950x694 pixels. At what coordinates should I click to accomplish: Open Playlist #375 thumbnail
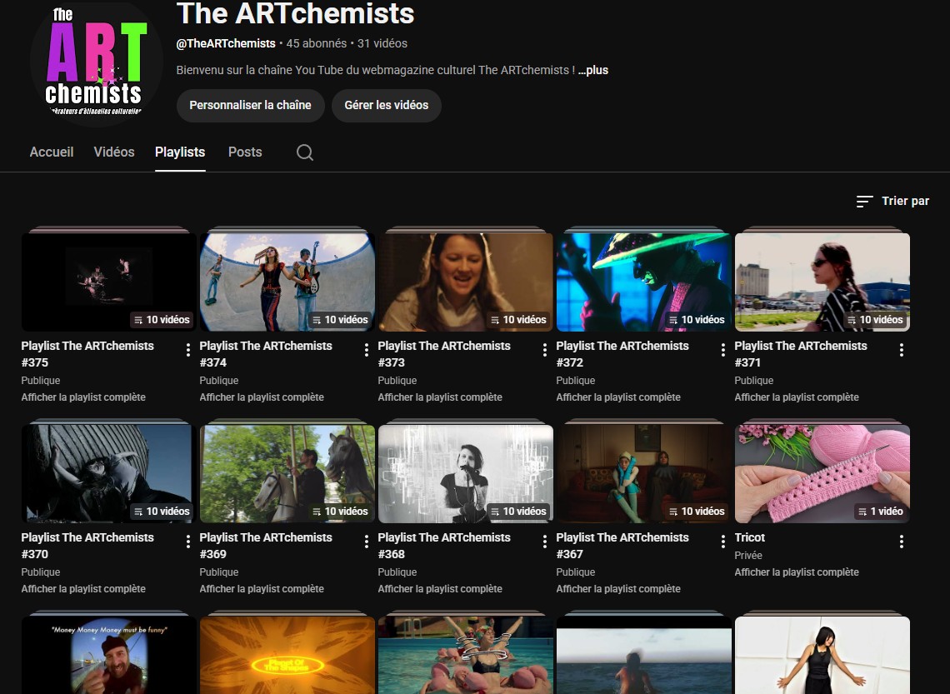(108, 282)
